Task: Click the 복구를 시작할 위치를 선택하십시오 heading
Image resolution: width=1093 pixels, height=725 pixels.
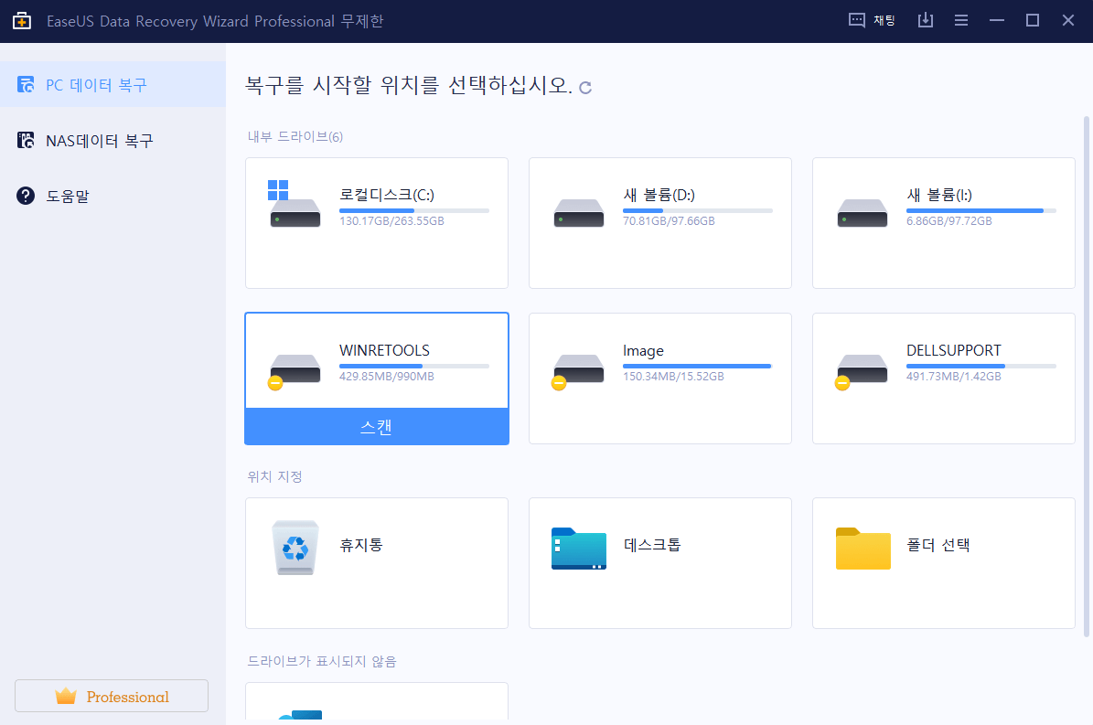Action: [409, 85]
